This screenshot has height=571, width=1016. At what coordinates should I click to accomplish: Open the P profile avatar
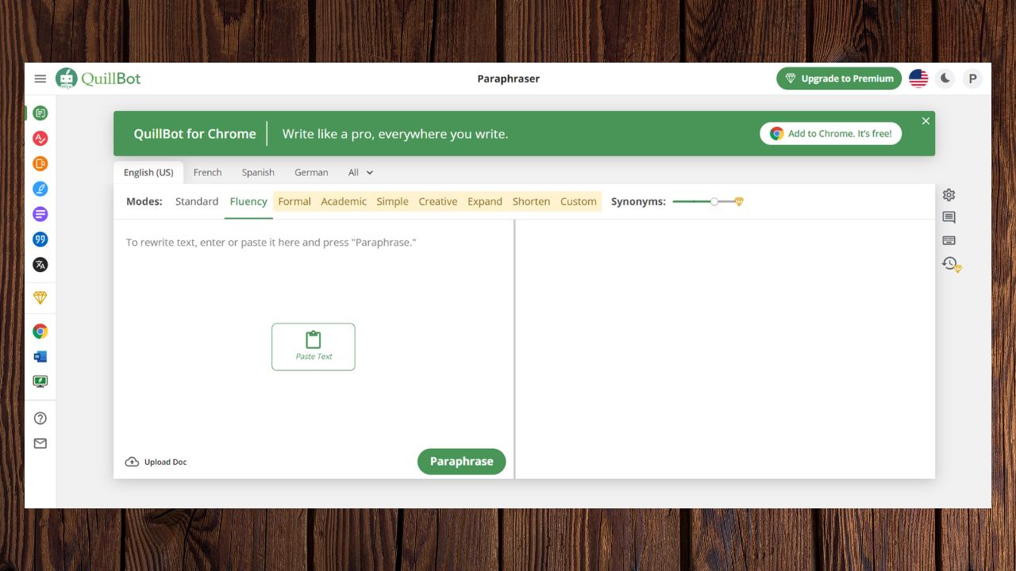pos(972,79)
